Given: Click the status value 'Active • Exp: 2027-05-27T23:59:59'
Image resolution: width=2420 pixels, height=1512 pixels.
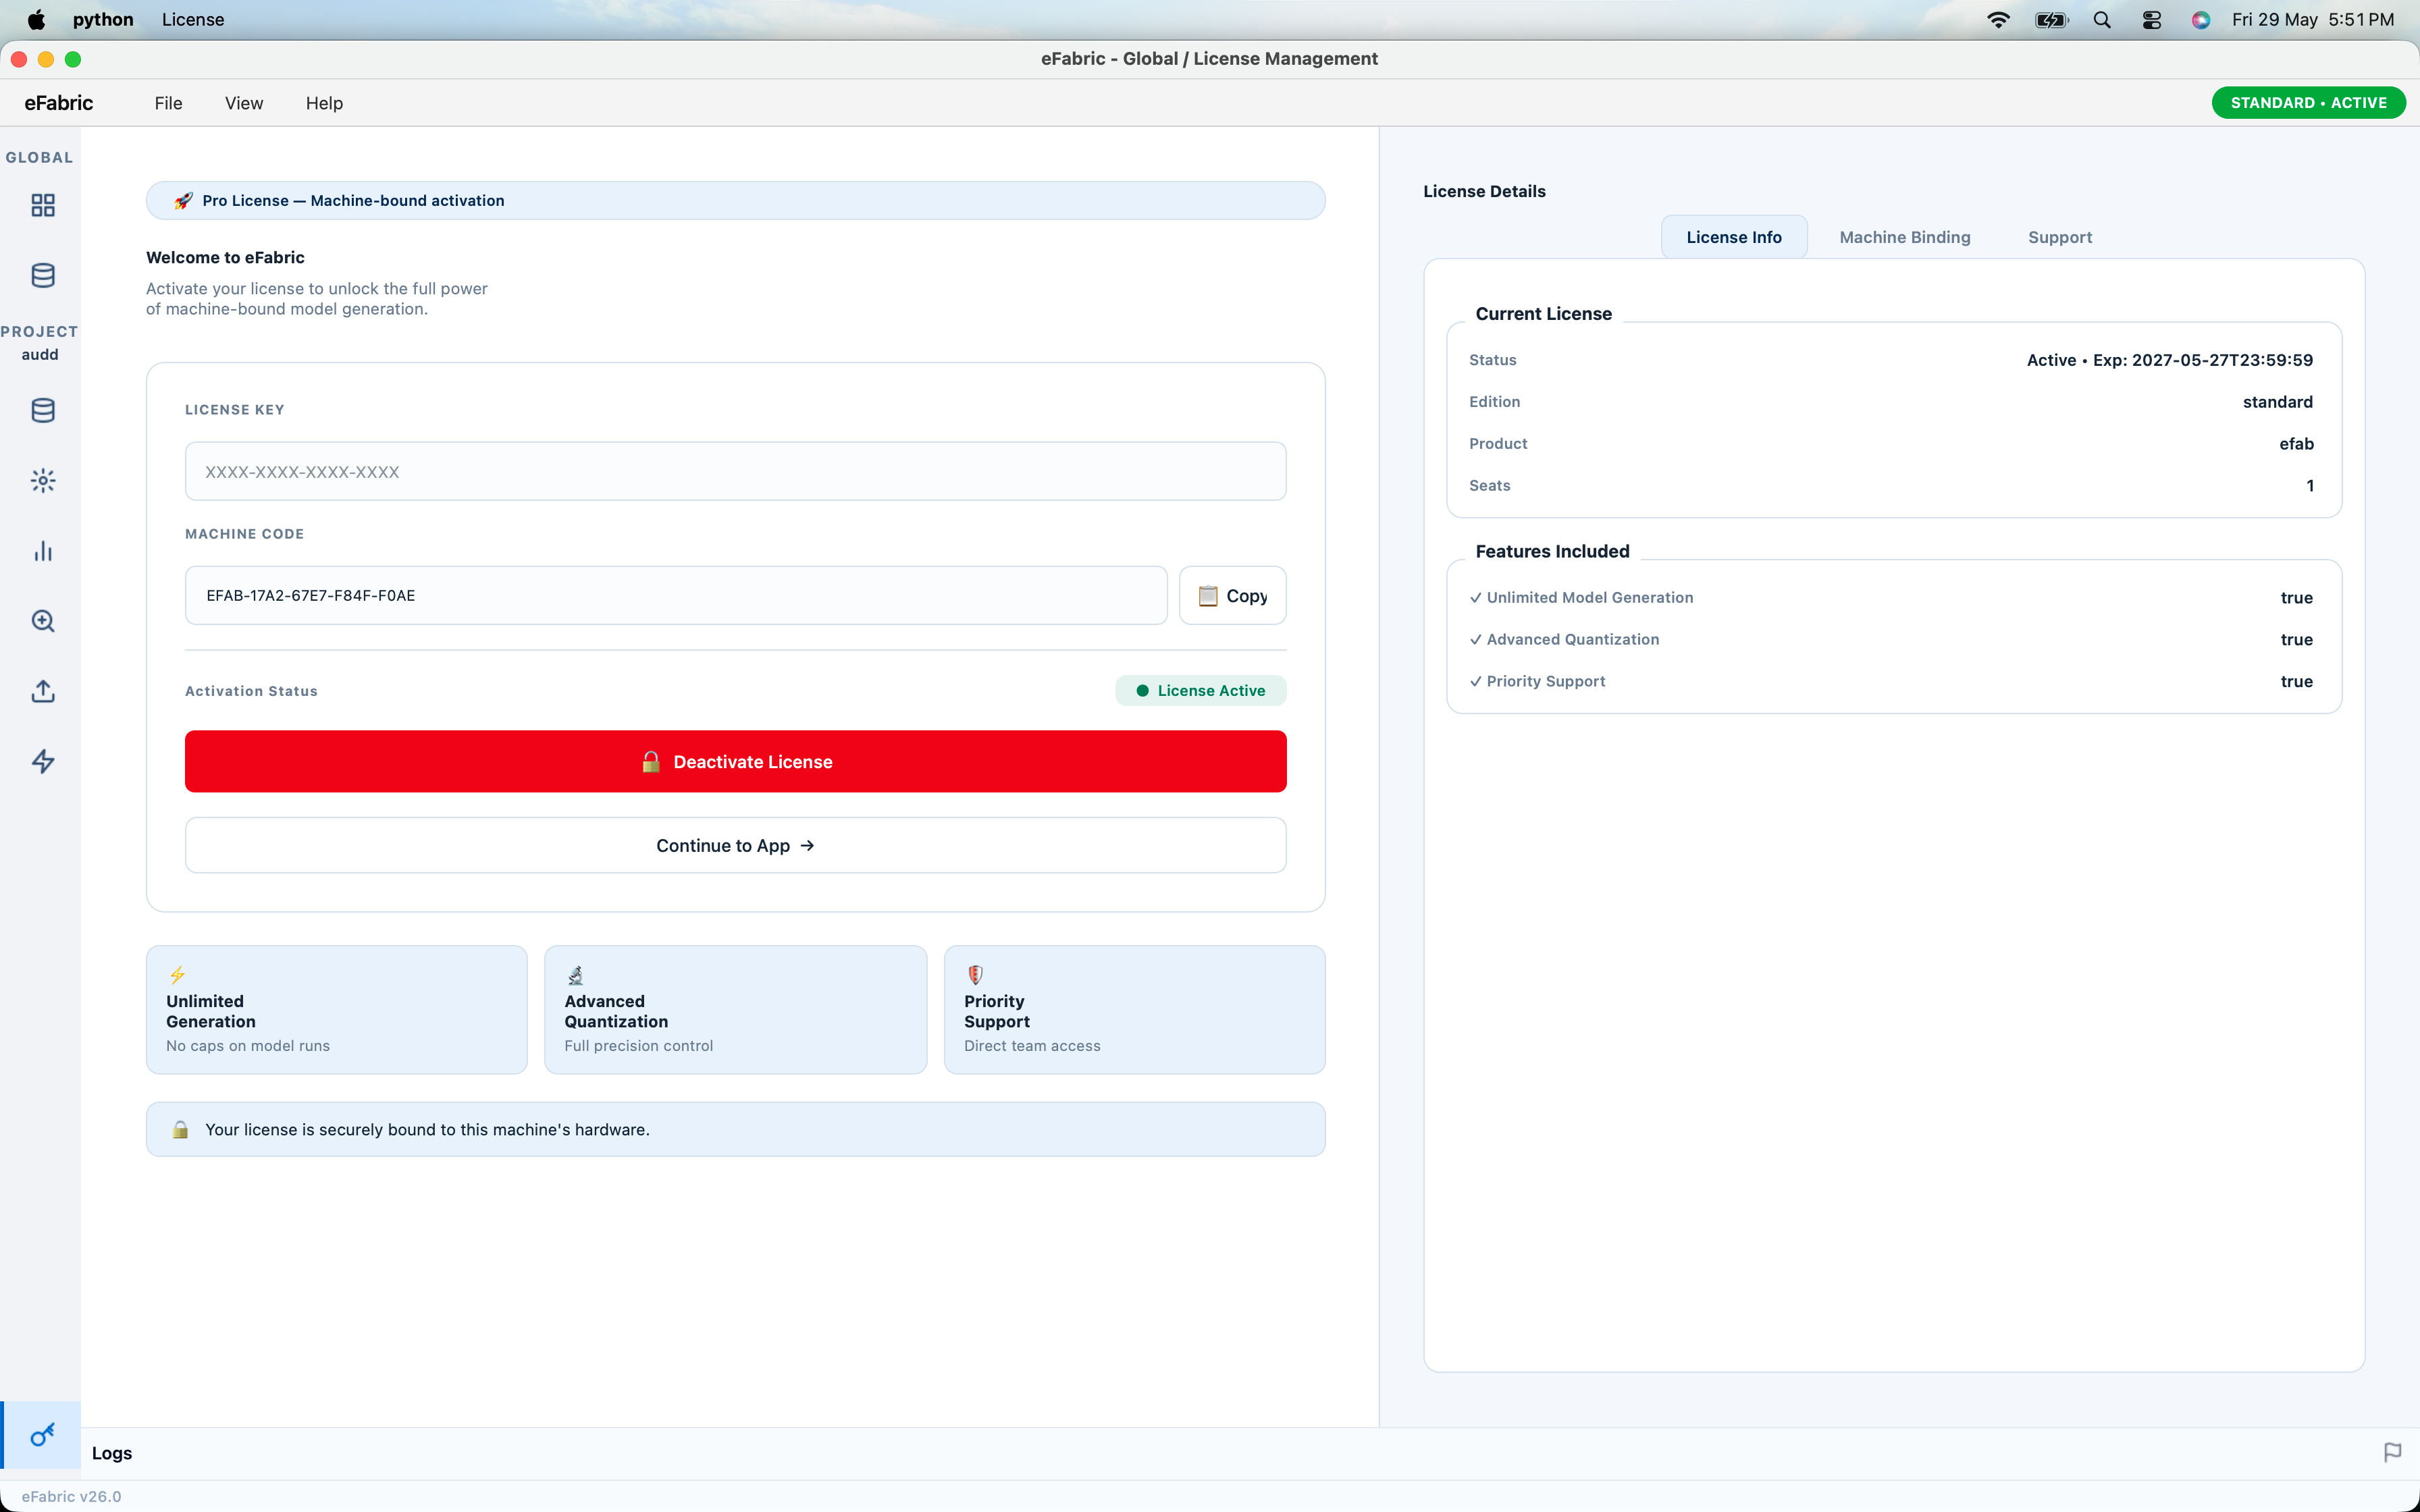Looking at the screenshot, I should click(2170, 360).
